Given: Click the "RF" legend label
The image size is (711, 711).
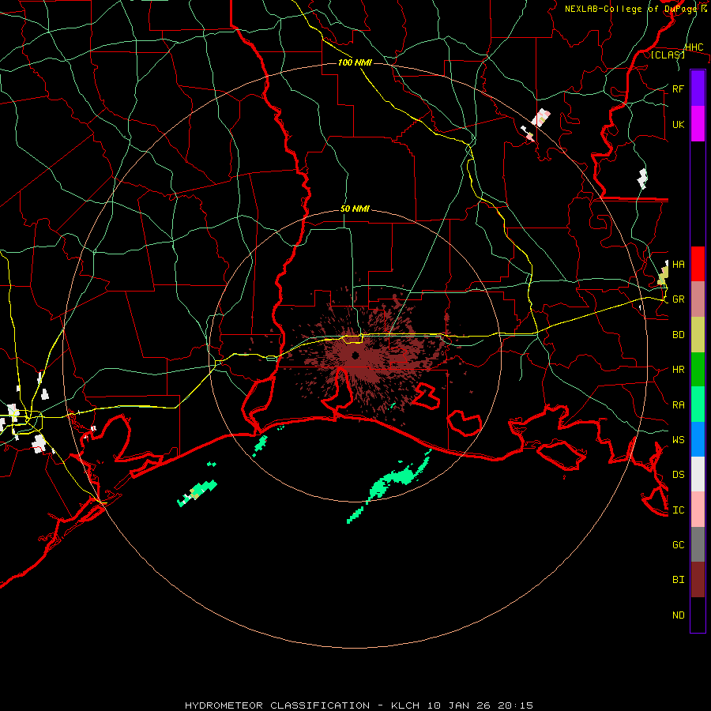Looking at the screenshot, I should pyautogui.click(x=678, y=88).
